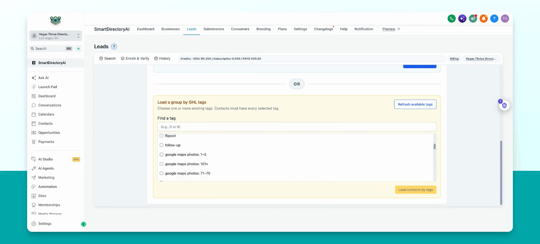Go to Conversations in sidebar
Viewport: 540px width, 244px height.
coord(50,105)
